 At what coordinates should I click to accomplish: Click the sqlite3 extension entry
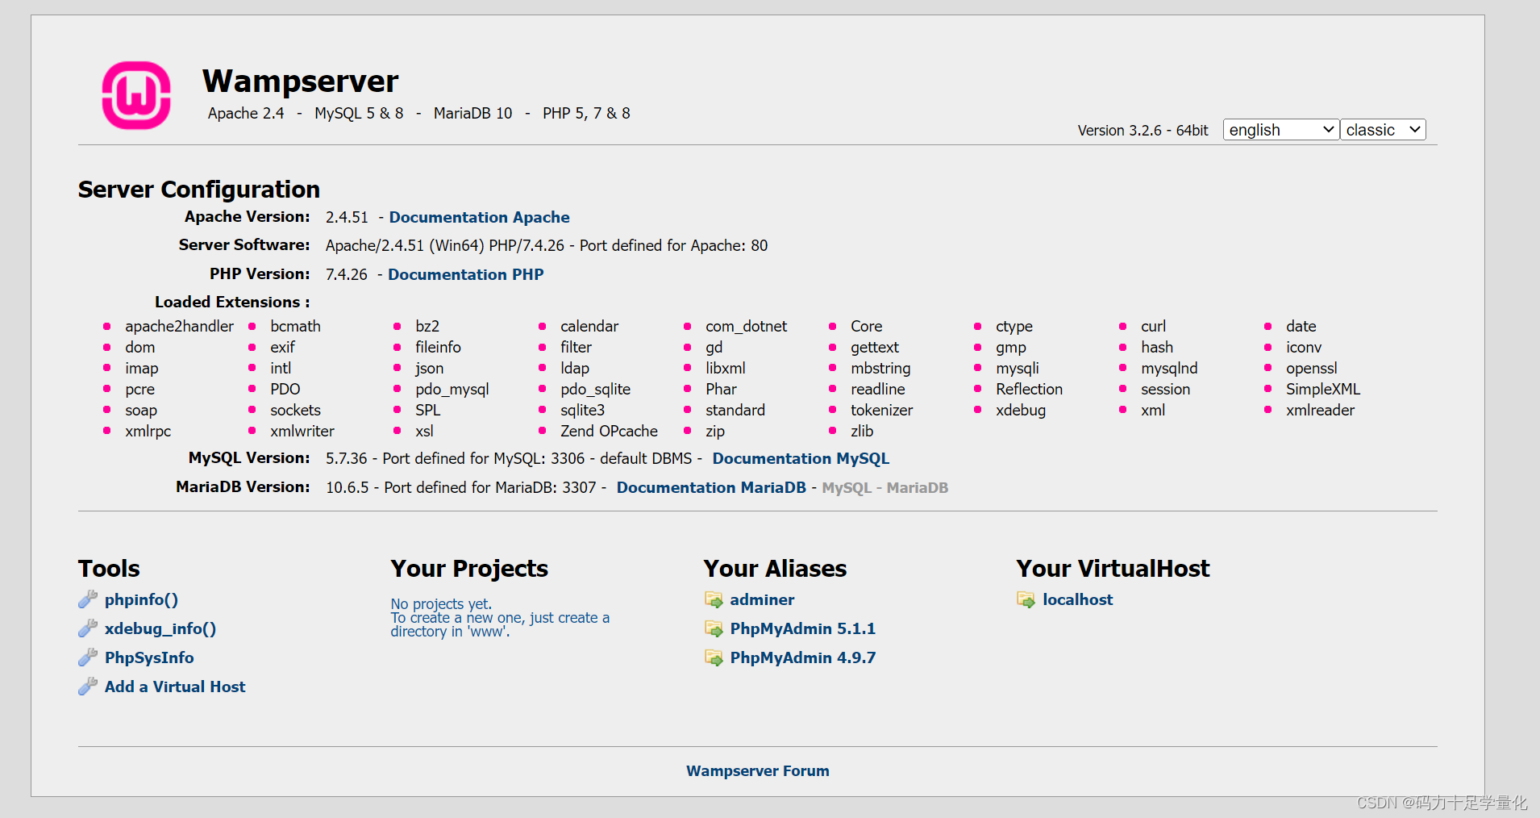pos(582,410)
